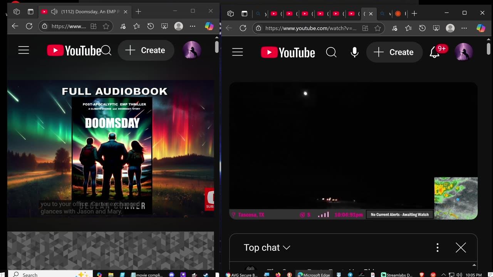
Task: Go back in the left browser window
Action: point(15,26)
